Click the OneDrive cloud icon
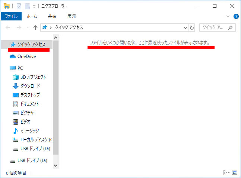The image size is (241, 178). pyautogui.click(x=12, y=56)
